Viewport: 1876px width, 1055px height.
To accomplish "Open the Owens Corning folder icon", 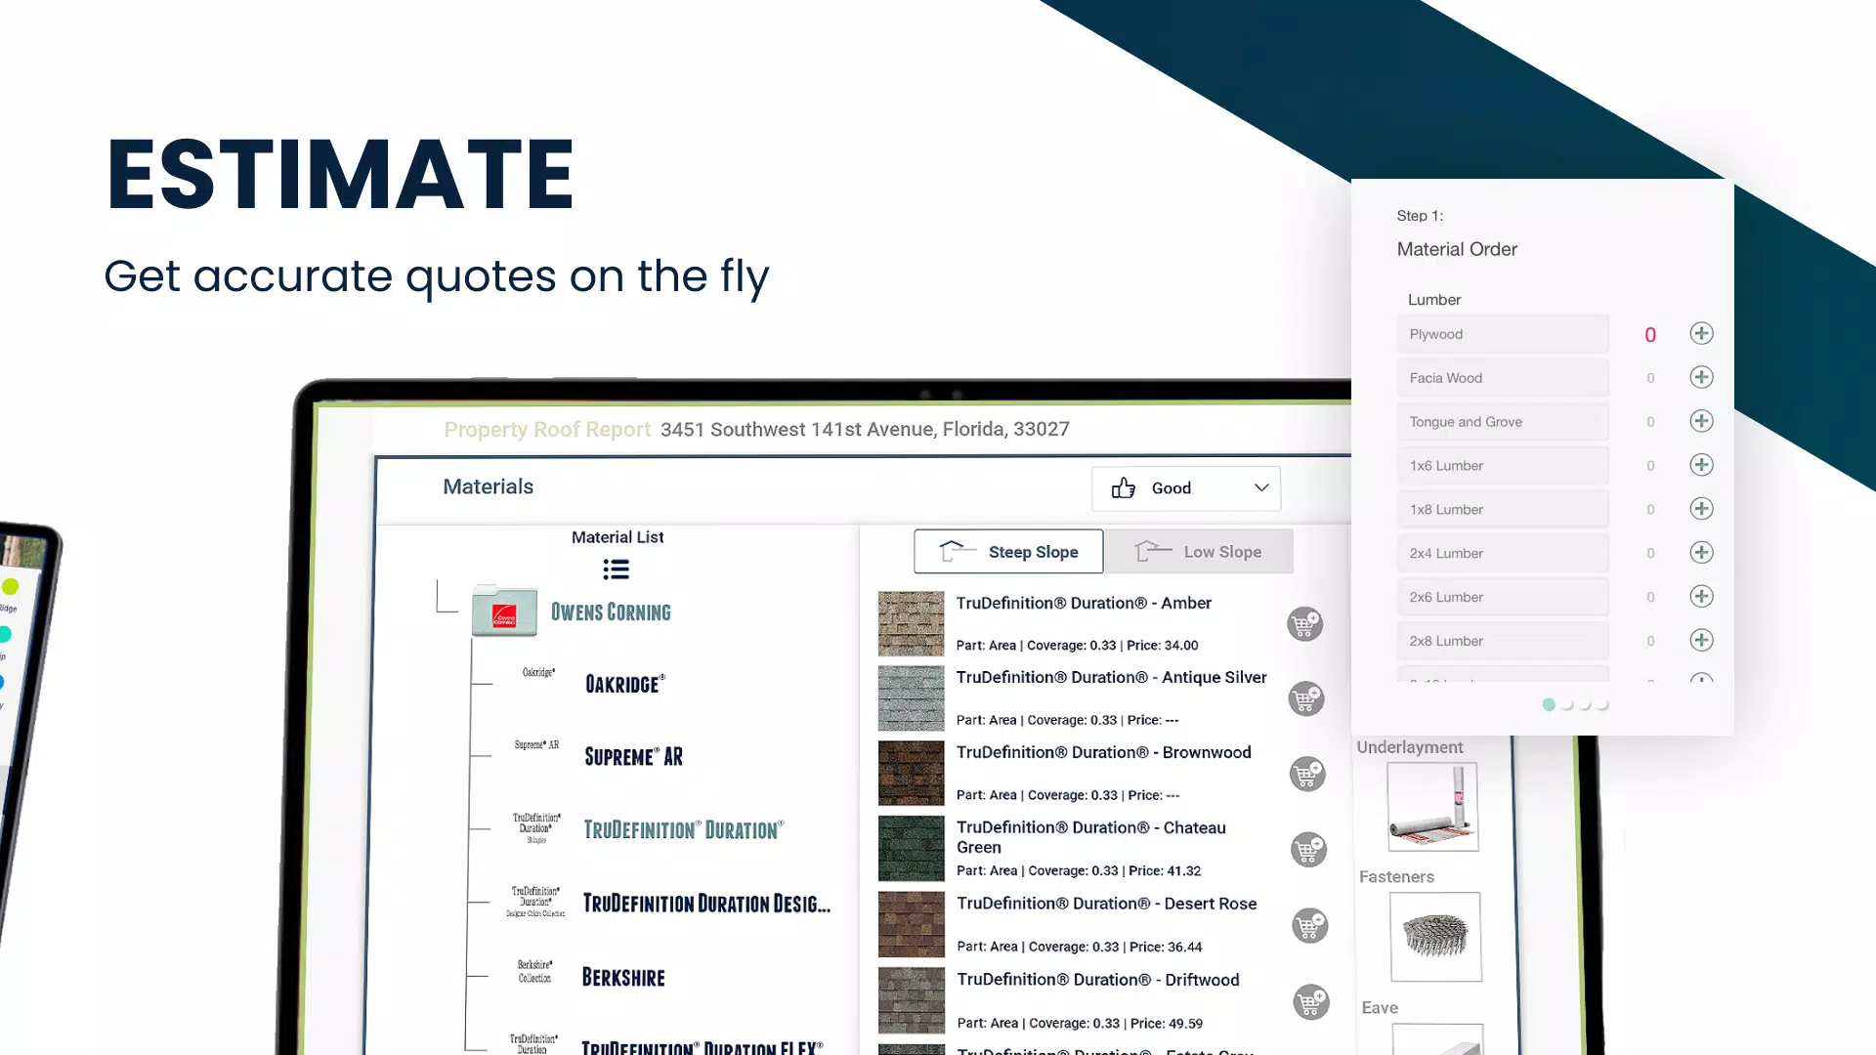I will (x=504, y=612).
